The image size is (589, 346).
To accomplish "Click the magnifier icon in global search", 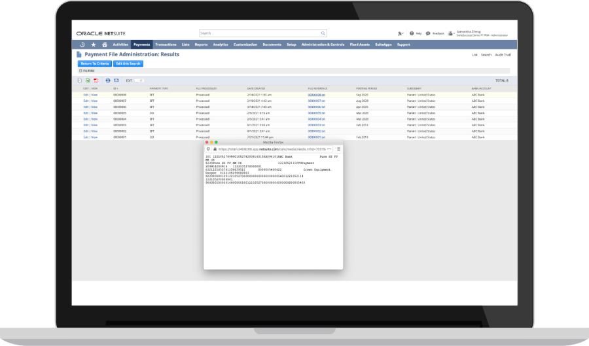I will point(323,33).
